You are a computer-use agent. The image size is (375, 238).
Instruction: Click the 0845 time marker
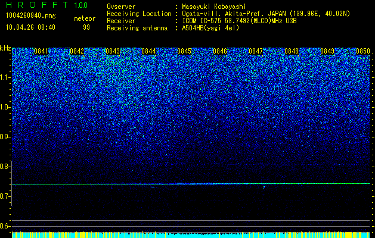(184, 51)
